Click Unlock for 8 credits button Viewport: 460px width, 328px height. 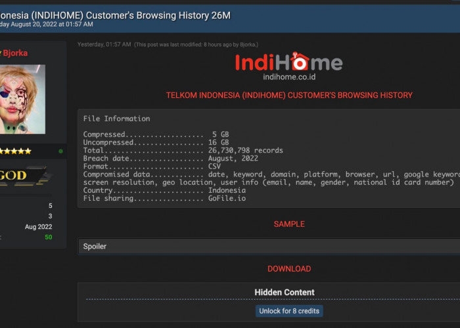tap(289, 311)
